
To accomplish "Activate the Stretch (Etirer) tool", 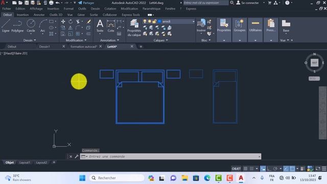I will click(63, 34).
